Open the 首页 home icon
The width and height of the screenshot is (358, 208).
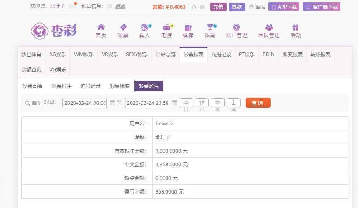coord(101,27)
